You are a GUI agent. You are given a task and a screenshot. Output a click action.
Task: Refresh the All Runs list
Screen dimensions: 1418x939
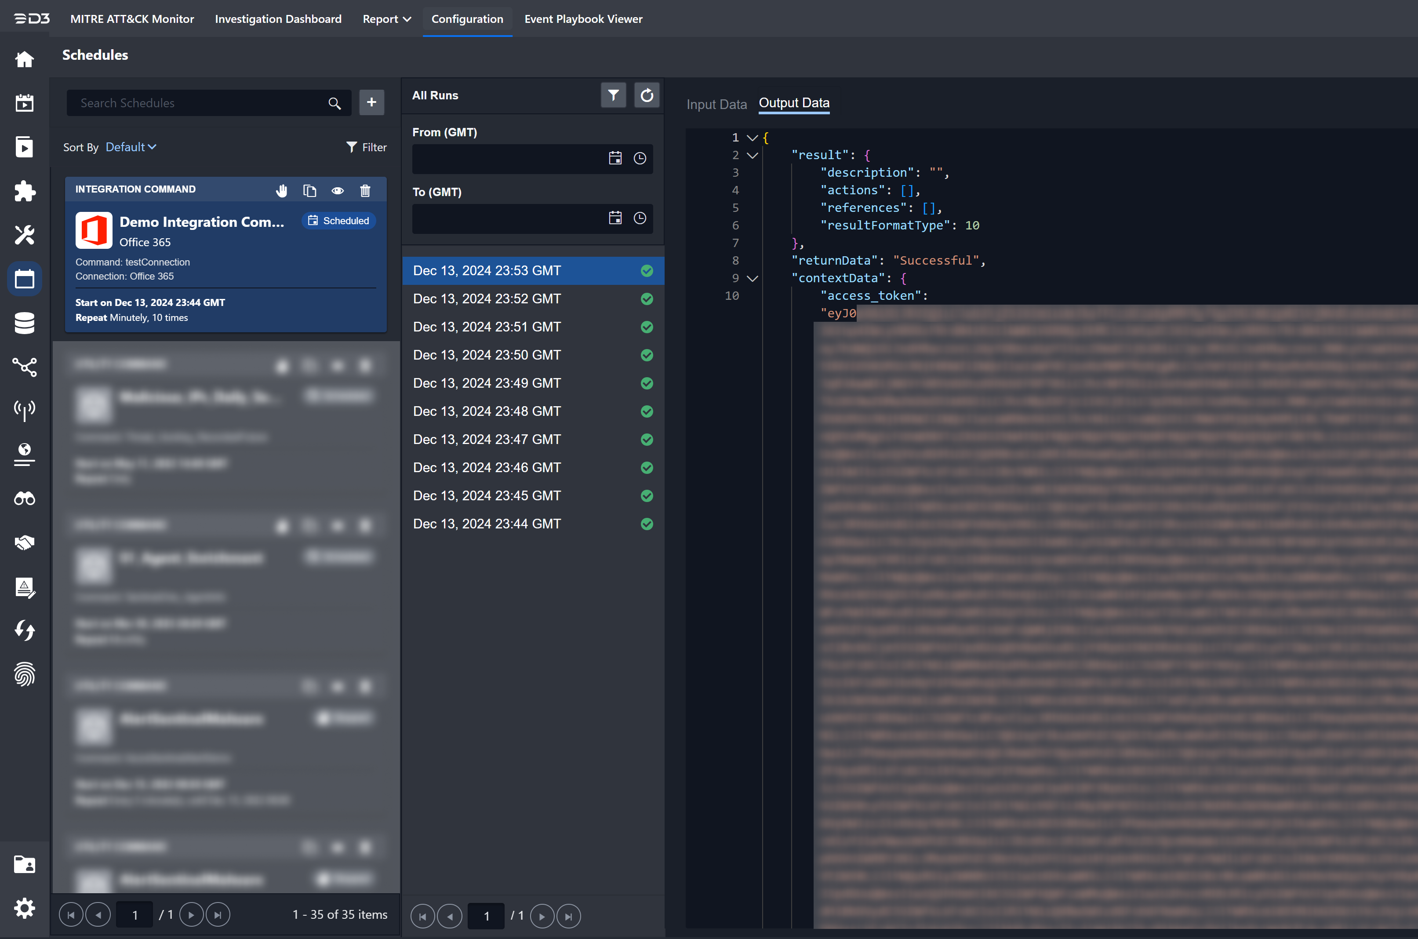click(647, 95)
